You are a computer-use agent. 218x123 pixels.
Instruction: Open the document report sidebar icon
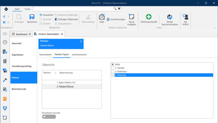(x=5, y=89)
